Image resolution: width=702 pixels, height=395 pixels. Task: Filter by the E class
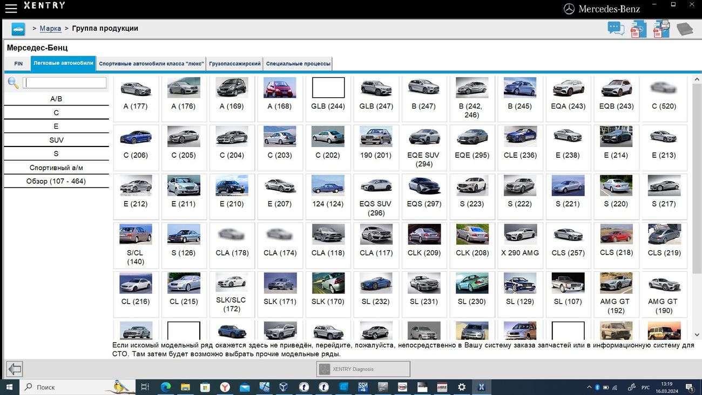point(56,126)
